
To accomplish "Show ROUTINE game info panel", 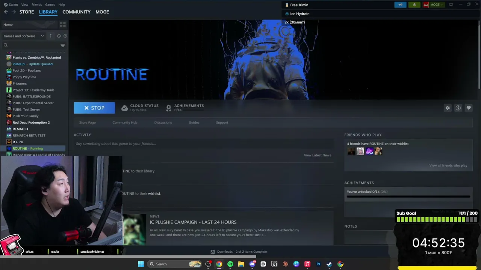I will click(x=458, y=108).
